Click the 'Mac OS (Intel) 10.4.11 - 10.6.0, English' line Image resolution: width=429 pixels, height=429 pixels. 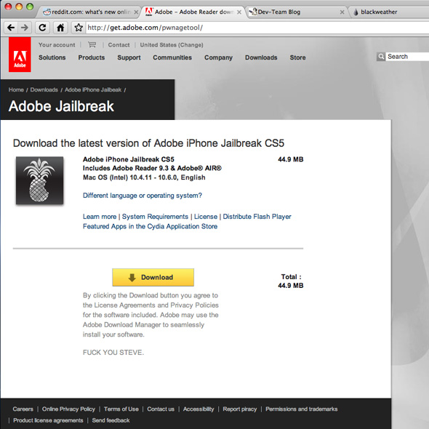tap(144, 177)
